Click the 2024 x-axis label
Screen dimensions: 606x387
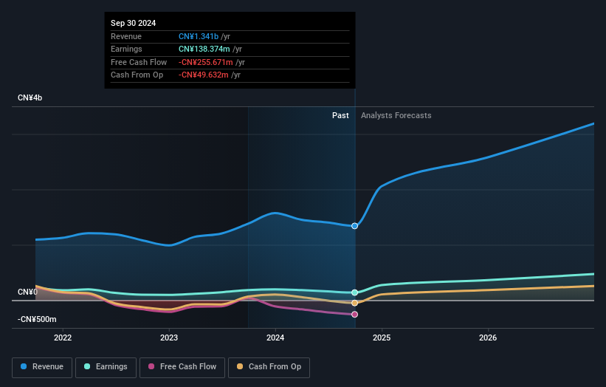(x=275, y=338)
